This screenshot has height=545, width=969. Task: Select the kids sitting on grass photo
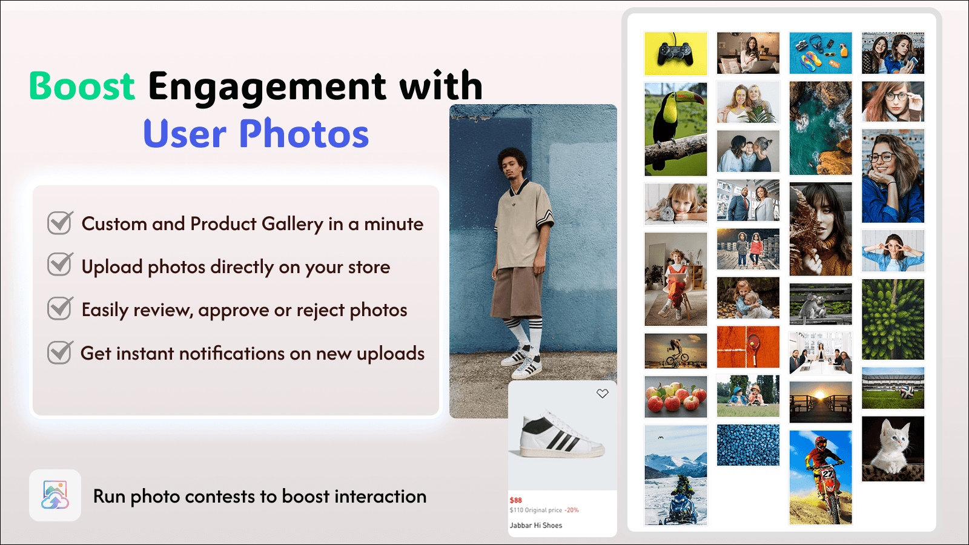point(749,396)
